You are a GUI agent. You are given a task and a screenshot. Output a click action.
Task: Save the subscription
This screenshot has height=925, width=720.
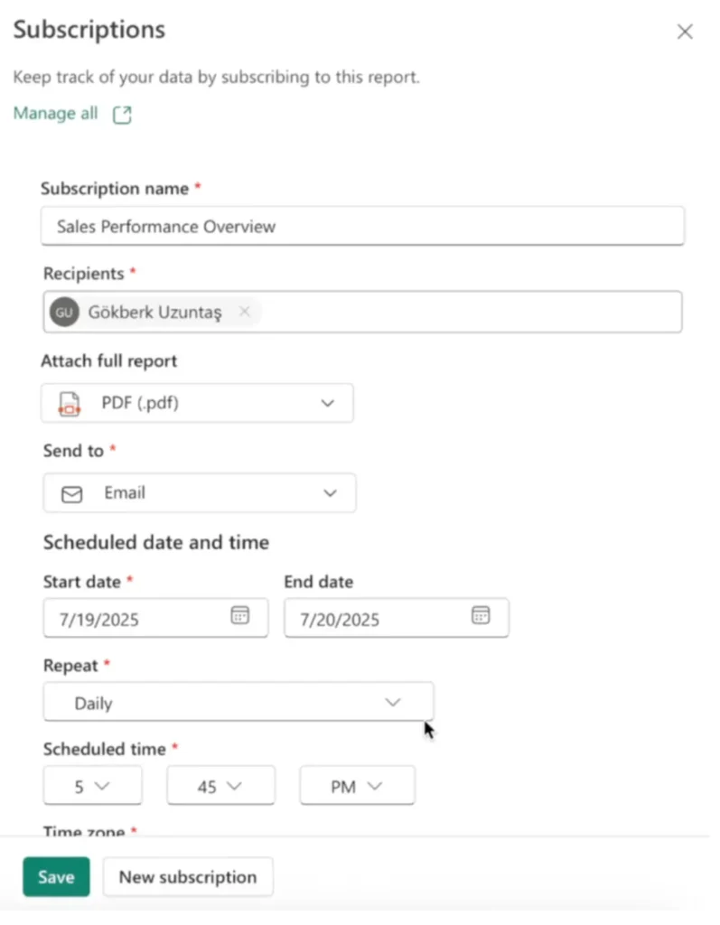(56, 876)
